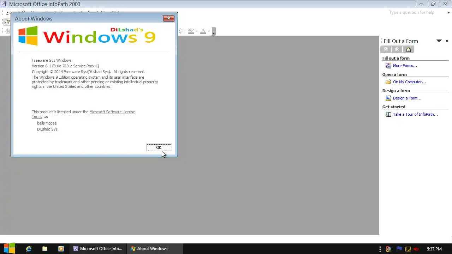
Task: Show hidden tray icons
Action: 380,249
